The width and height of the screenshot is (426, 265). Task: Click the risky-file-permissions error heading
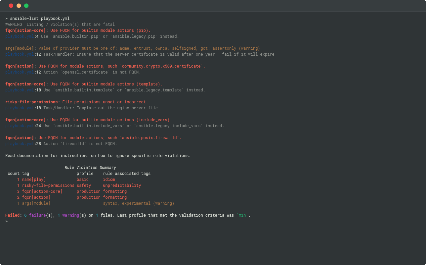31,102
